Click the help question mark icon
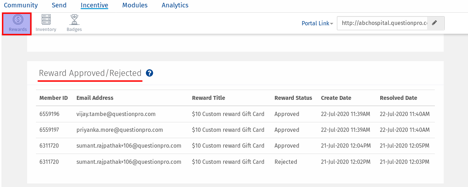The height and width of the screenshot is (187, 468). click(x=149, y=73)
